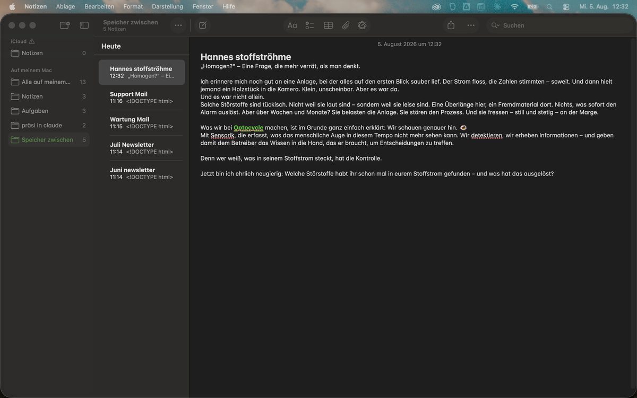Select the iCloud Notizen folder

click(48, 53)
